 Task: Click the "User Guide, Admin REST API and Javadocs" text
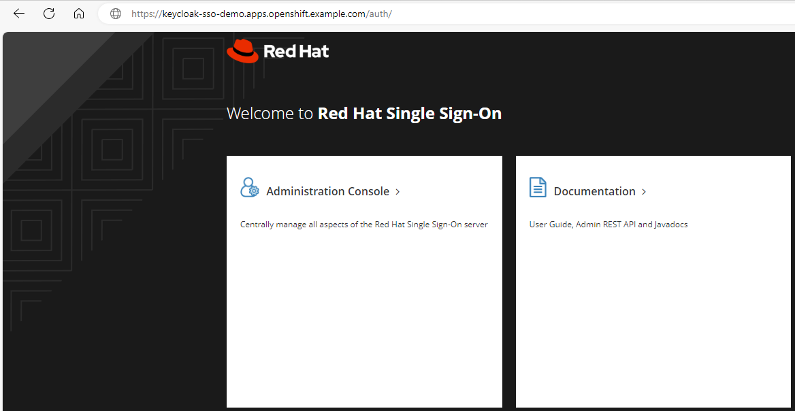tap(609, 225)
